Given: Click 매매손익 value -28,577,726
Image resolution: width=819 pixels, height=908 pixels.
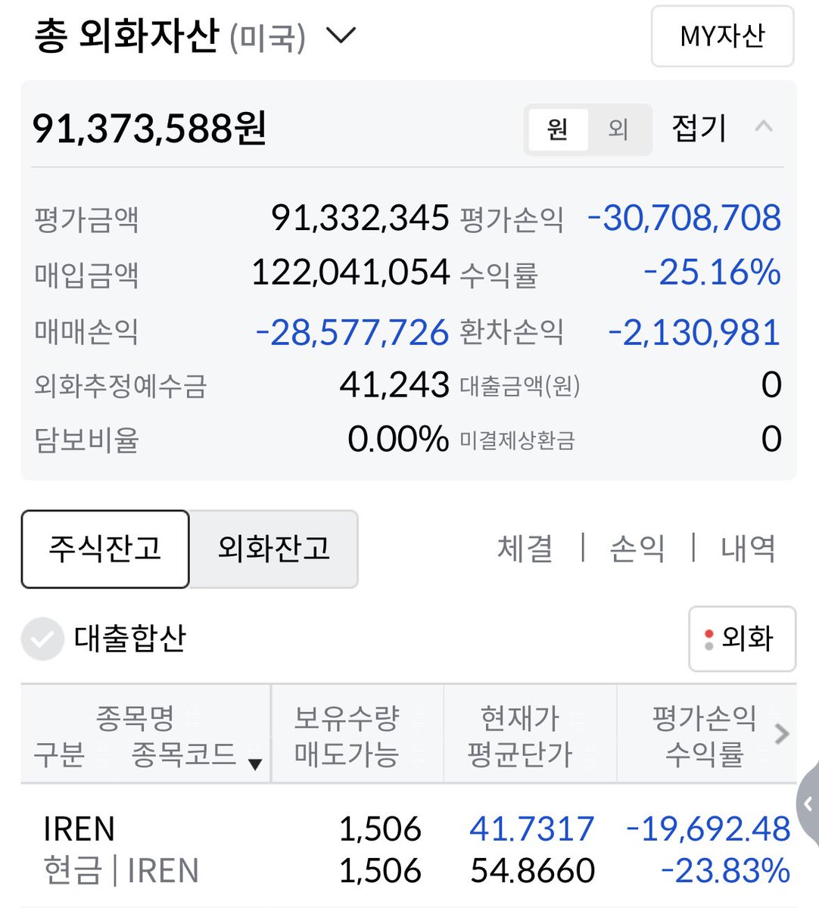Looking at the screenshot, I should pyautogui.click(x=352, y=333).
